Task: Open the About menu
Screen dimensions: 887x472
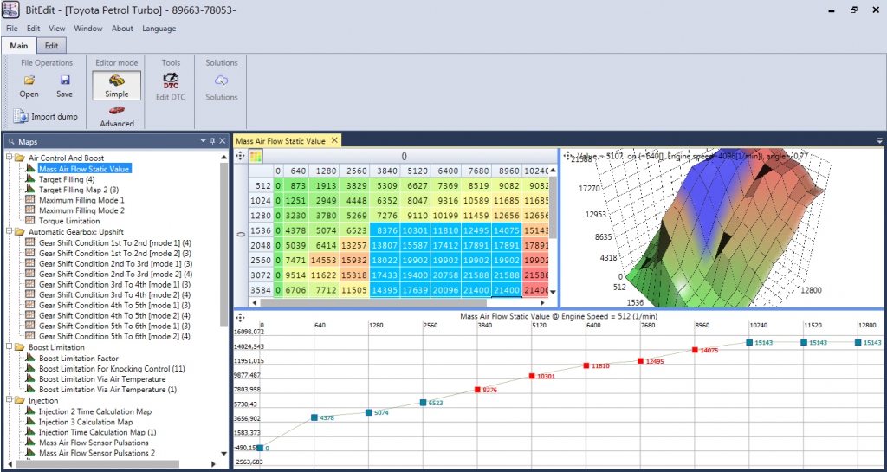Action: [x=122, y=29]
